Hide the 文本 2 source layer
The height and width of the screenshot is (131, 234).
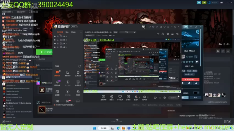(55, 40)
